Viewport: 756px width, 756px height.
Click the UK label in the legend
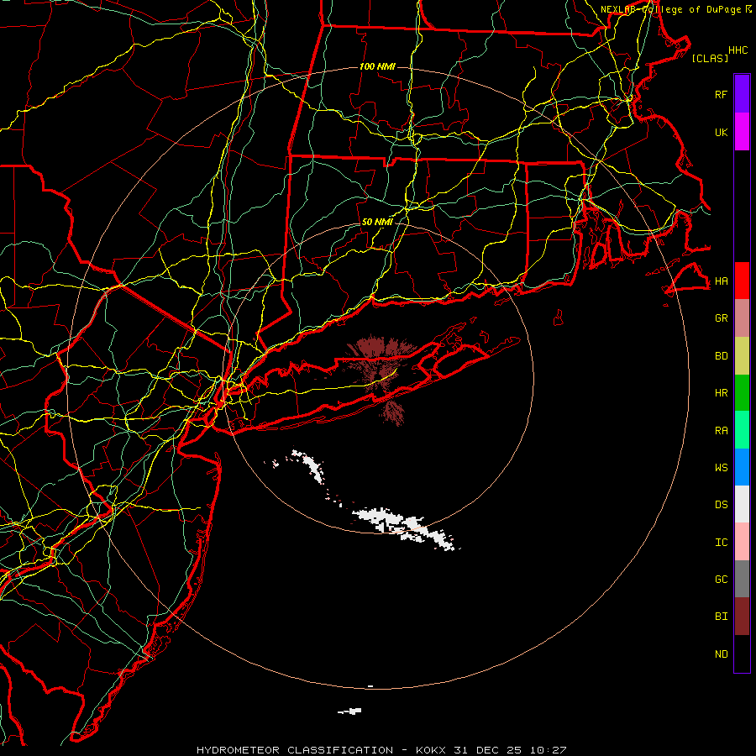coord(721,133)
